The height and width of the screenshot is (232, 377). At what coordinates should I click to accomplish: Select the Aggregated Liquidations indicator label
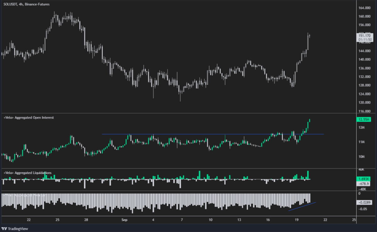pos(27,173)
